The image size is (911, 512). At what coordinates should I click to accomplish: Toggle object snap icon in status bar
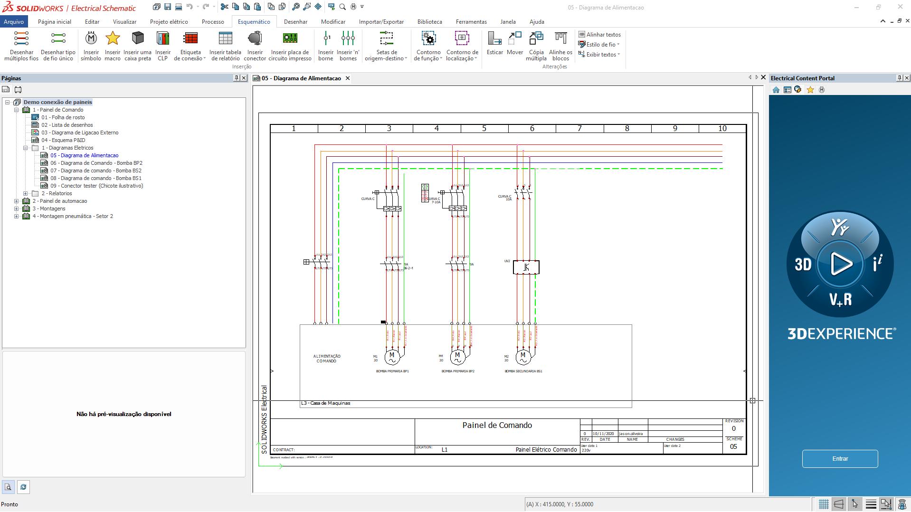886,504
